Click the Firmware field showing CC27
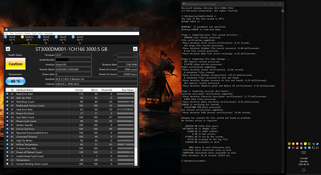 [x=74, y=55]
